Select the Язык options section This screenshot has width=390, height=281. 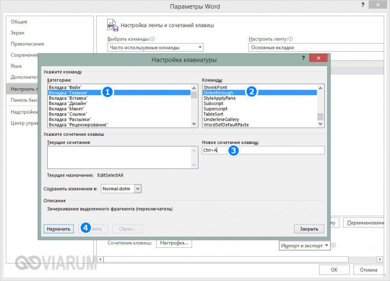(x=16, y=66)
